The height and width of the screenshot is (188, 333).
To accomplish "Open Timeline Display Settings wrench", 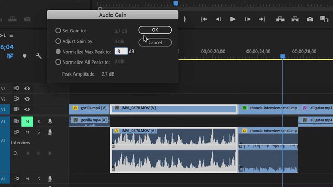I will [x=39, y=56].
